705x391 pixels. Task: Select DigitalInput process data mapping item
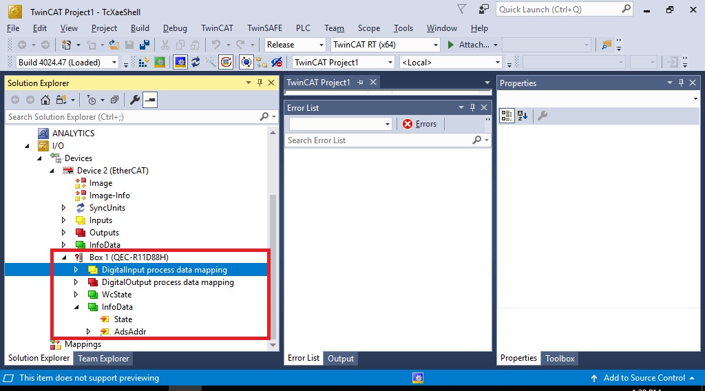pos(164,270)
